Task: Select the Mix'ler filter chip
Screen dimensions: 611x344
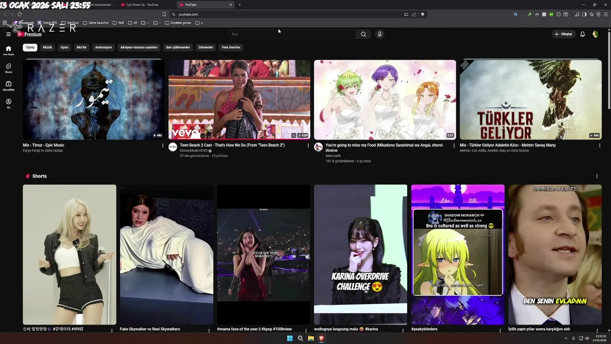Action: [82, 47]
